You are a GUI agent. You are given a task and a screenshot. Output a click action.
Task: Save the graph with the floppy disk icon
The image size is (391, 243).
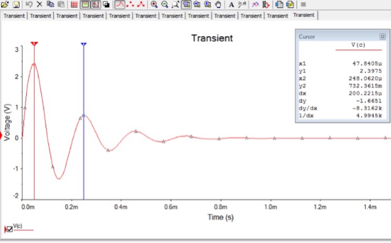pyautogui.click(x=16, y=4)
